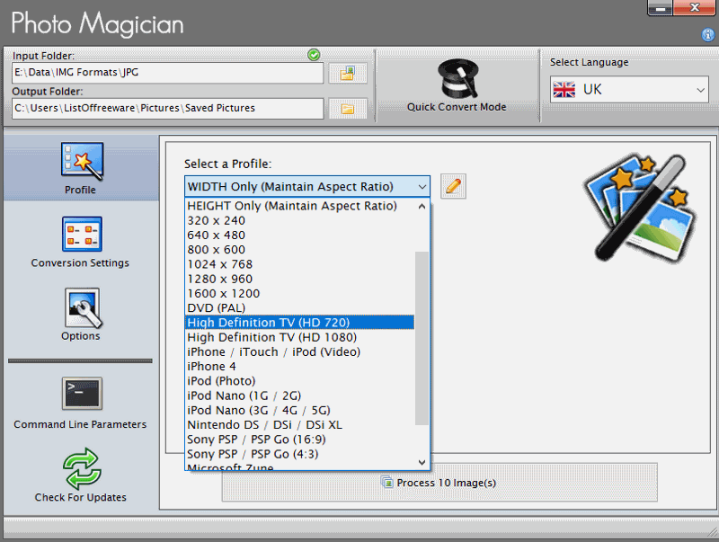Collapse the WIDTH Only profile combo box

tap(307, 187)
